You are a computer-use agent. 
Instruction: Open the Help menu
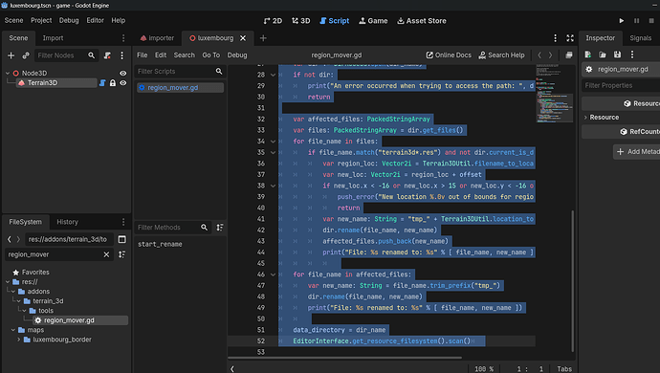[x=119, y=20]
